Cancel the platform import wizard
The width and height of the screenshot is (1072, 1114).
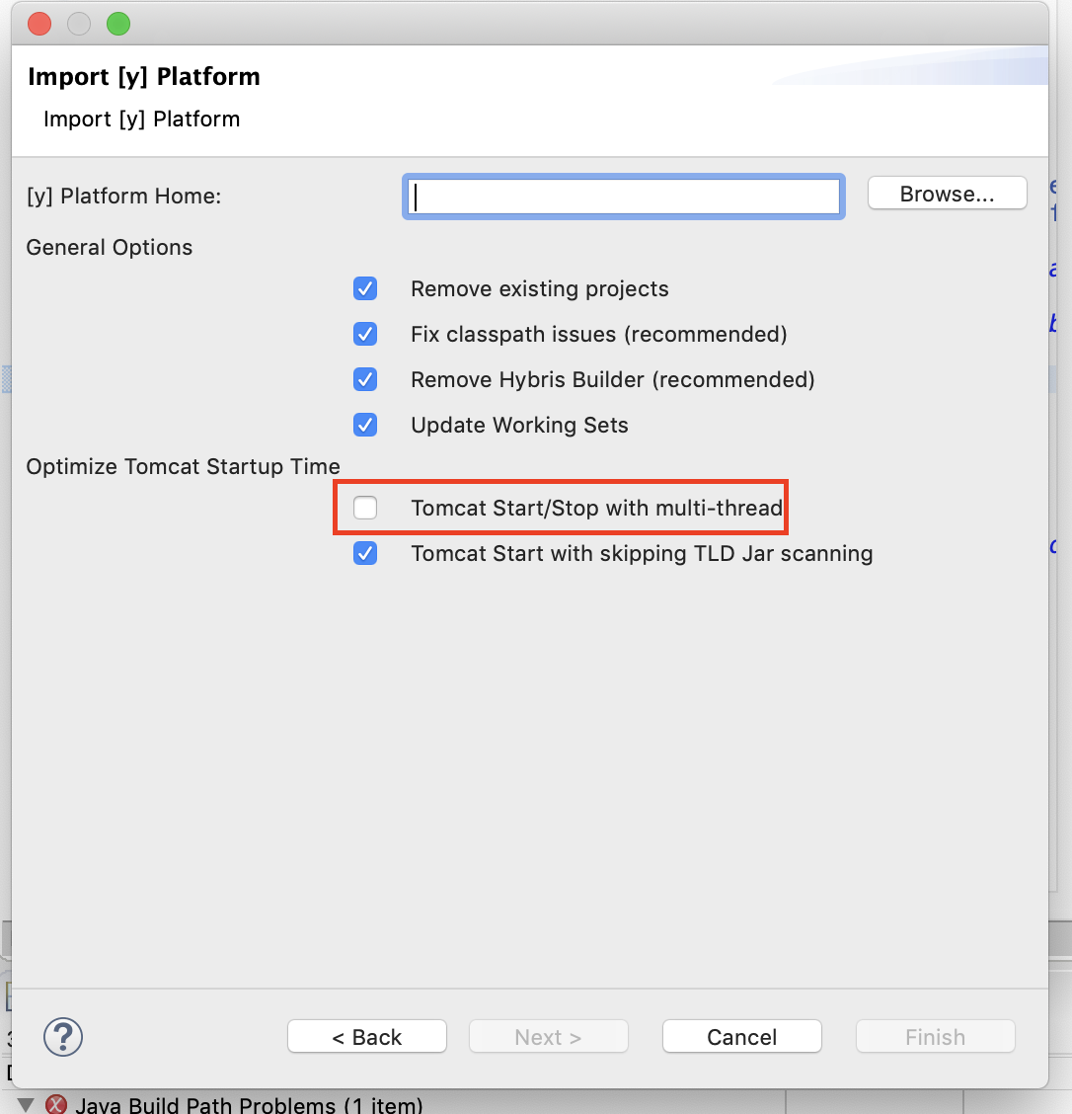coord(741,1036)
